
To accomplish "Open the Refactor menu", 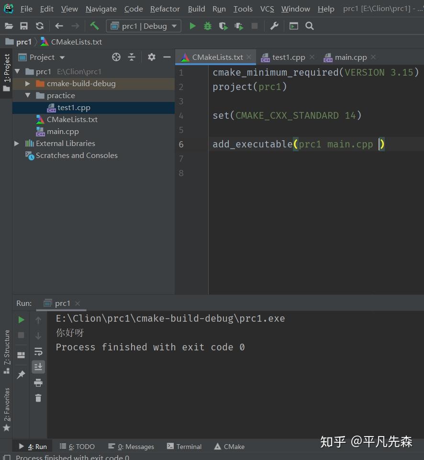I will (x=165, y=9).
